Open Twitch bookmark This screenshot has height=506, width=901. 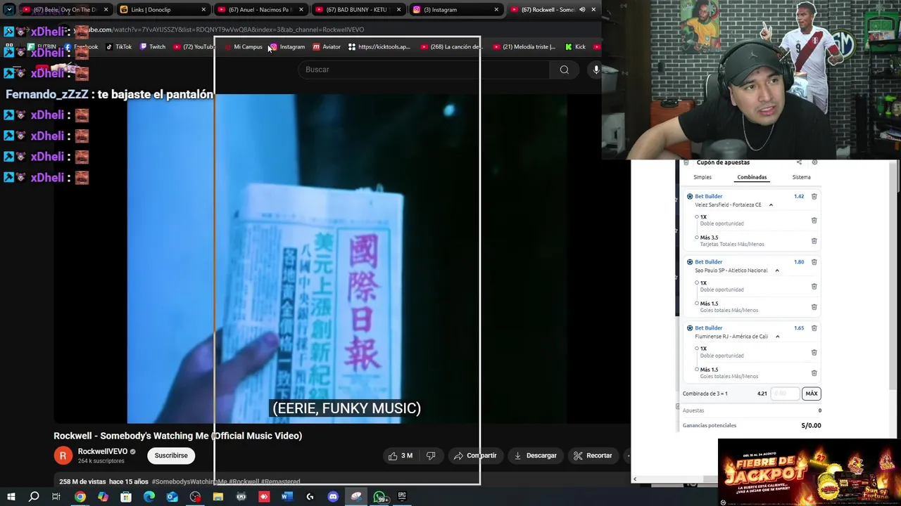[x=153, y=47]
